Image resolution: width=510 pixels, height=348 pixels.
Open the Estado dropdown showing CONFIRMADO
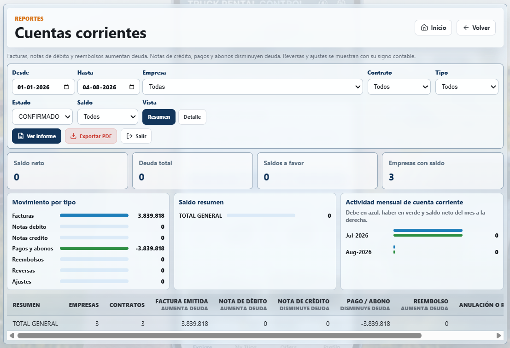pos(42,116)
